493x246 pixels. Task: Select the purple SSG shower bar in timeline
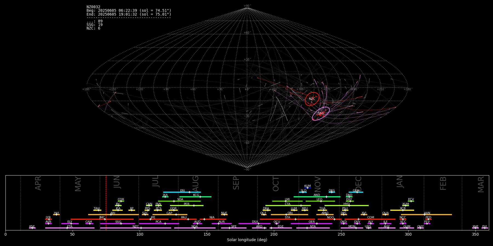point(117,224)
